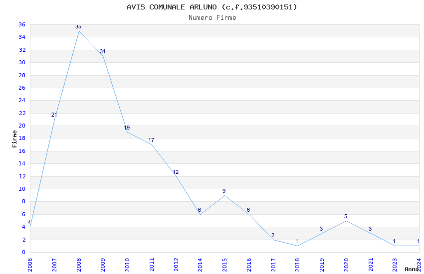This screenshot has height=274, width=424.
Task: Click the y-axis tick label 26
Action: tap(22, 88)
